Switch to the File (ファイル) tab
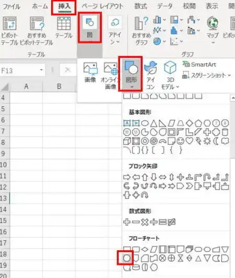Viewport: 235px width, 278px height. tap(11, 7)
